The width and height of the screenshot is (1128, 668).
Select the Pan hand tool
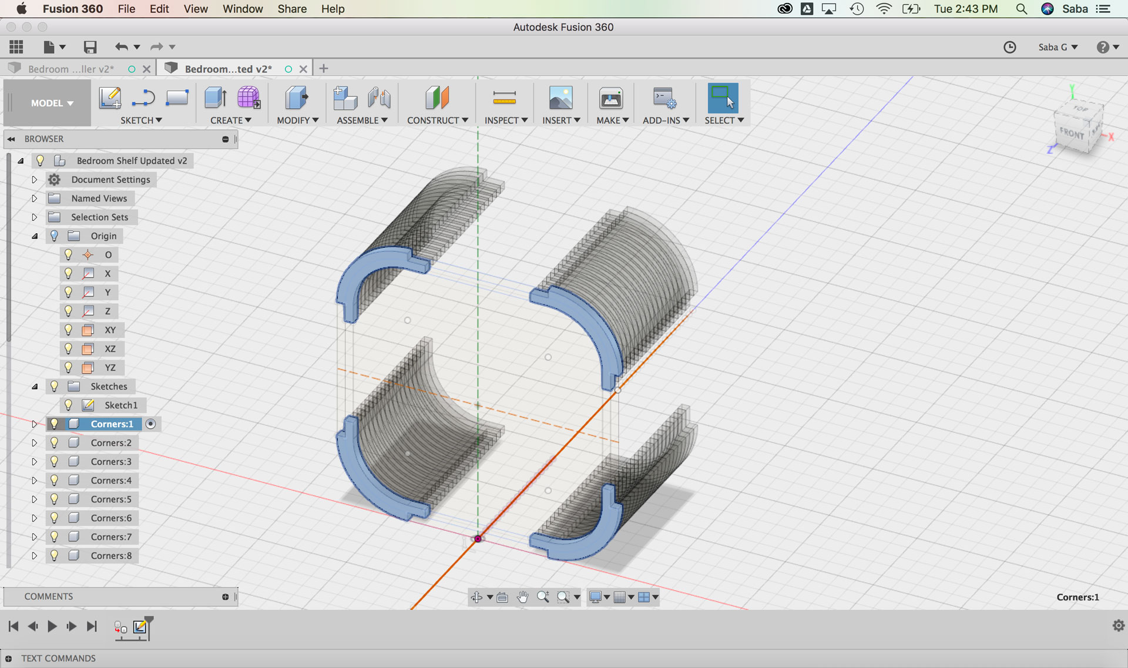coord(522,597)
